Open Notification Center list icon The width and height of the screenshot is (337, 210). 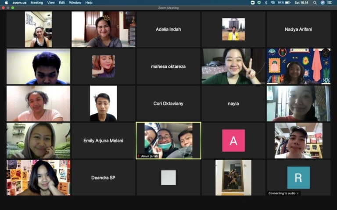(330, 3)
